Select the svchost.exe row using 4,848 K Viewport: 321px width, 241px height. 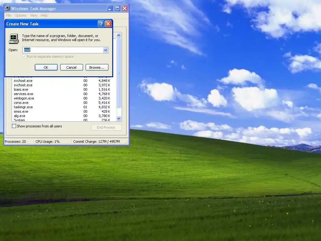tap(63, 81)
